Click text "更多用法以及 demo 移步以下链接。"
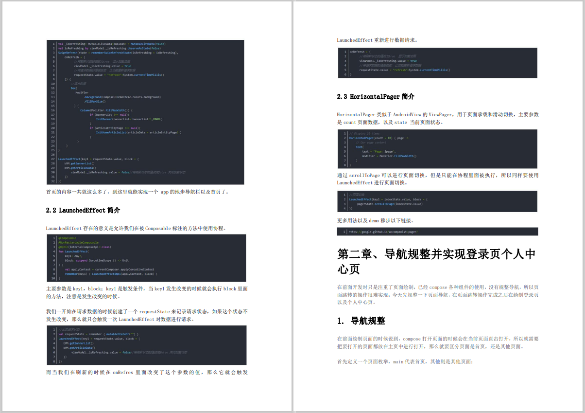585x413 pixels. (376, 220)
